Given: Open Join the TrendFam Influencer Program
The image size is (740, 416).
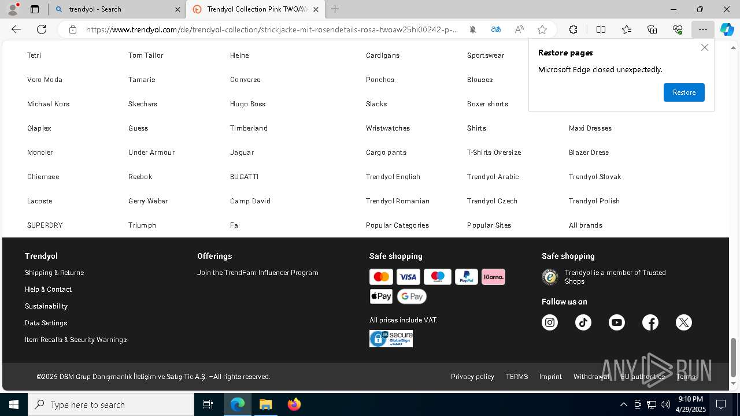Looking at the screenshot, I should point(258,273).
